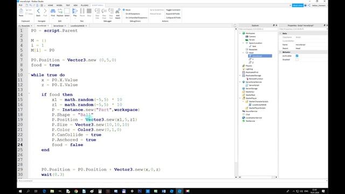Click the Stop test icon
Image resolution: width=345 pixels, height=194 pixels.
(x=89, y=11)
